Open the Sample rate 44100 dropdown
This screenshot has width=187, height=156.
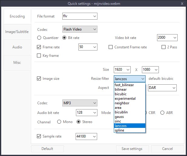tap(86, 136)
